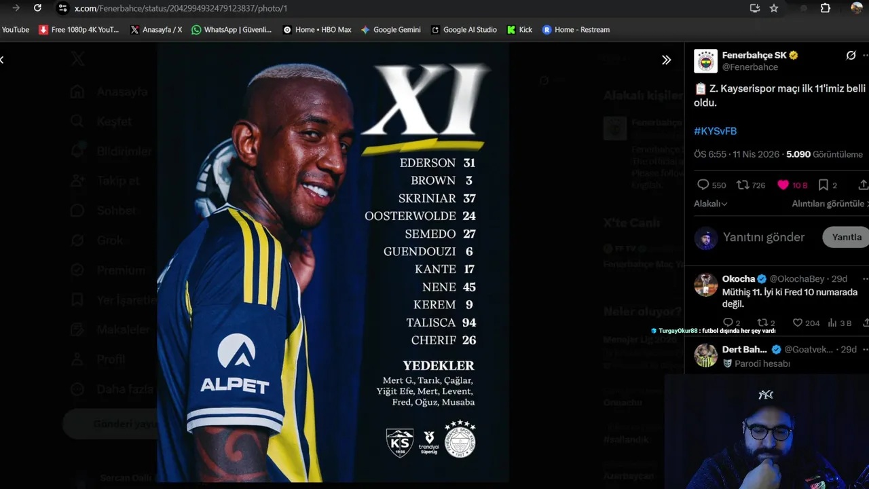Image resolution: width=869 pixels, height=489 pixels.
Task: Open the browser extensions puzzle icon
Action: click(x=826, y=8)
